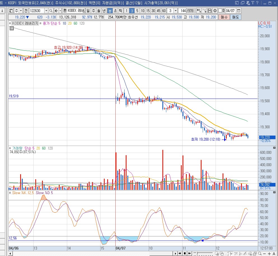Click the stock code search magnifier icon
The width and height of the screenshot is (278, 256).
[51, 11]
